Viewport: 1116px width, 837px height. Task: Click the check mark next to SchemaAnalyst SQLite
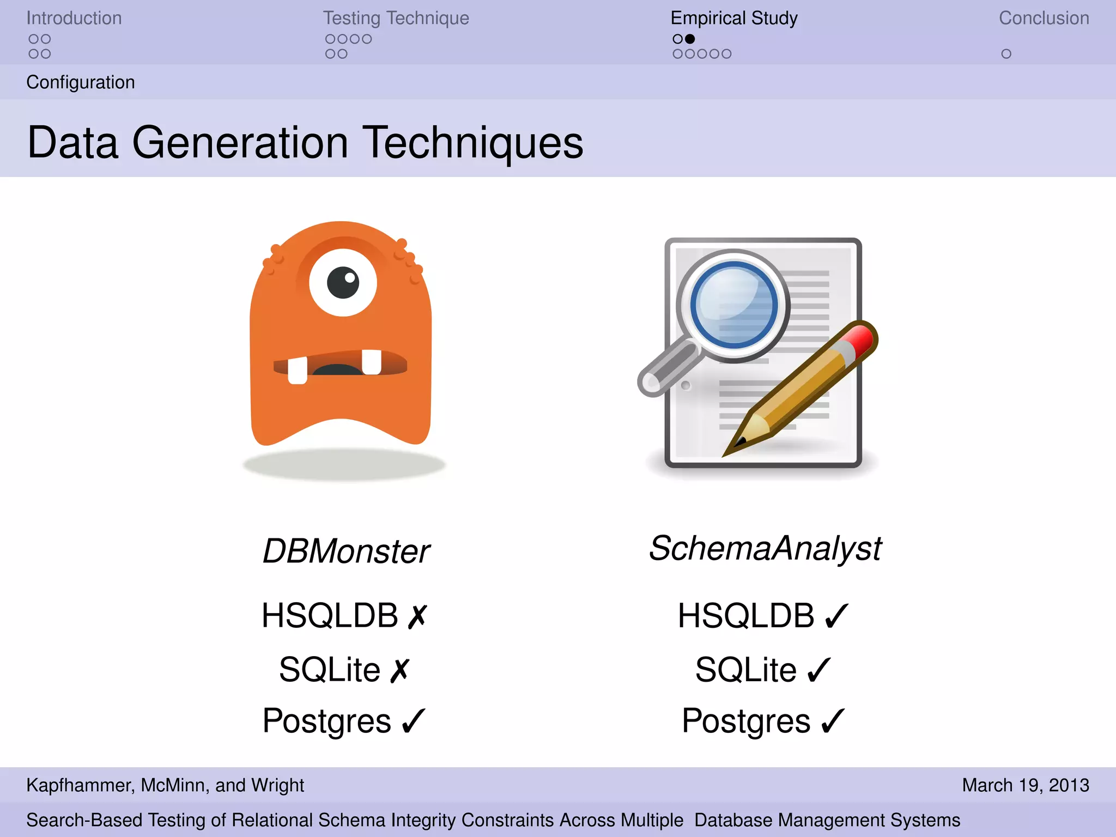point(819,670)
